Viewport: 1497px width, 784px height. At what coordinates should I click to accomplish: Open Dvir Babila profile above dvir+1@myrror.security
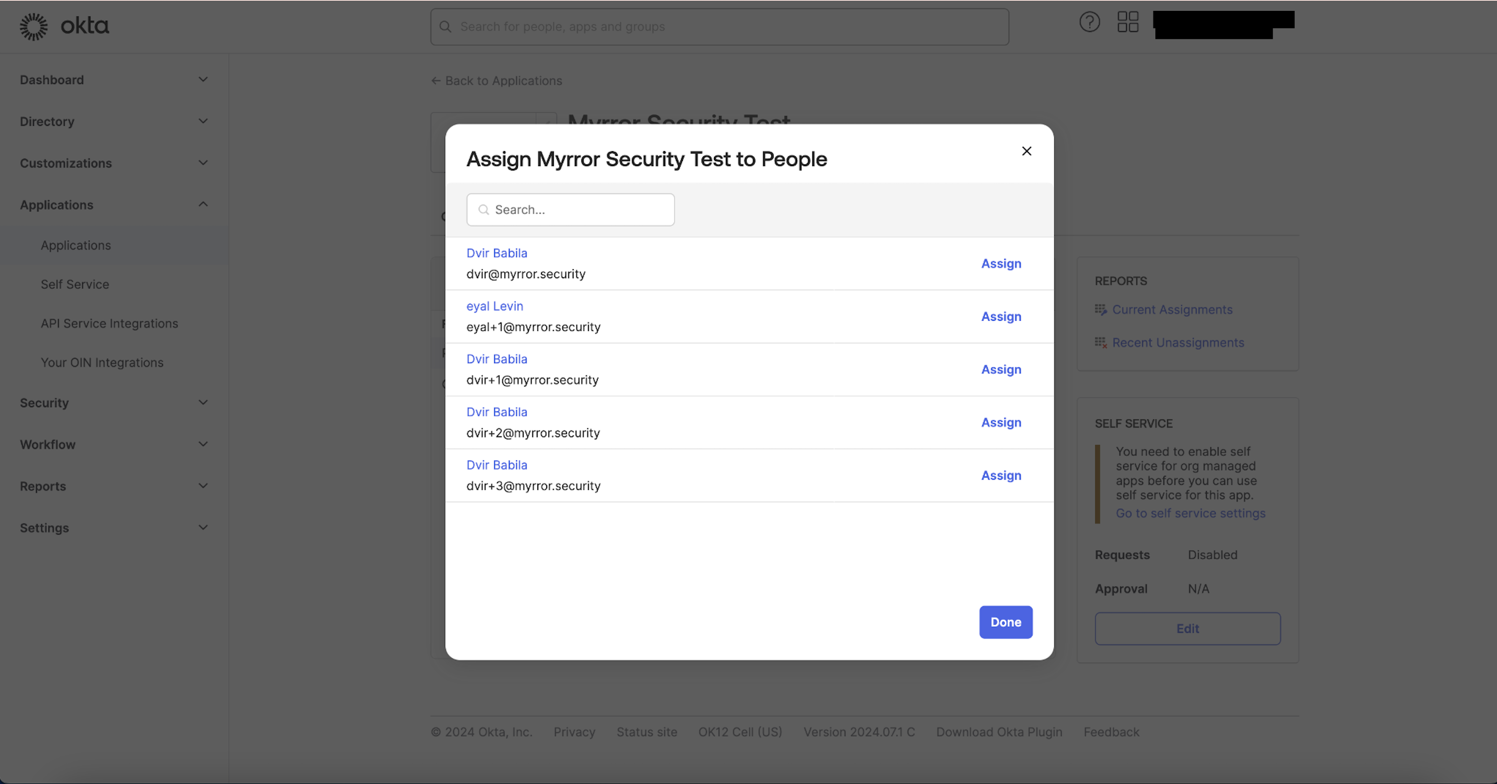(x=497, y=359)
